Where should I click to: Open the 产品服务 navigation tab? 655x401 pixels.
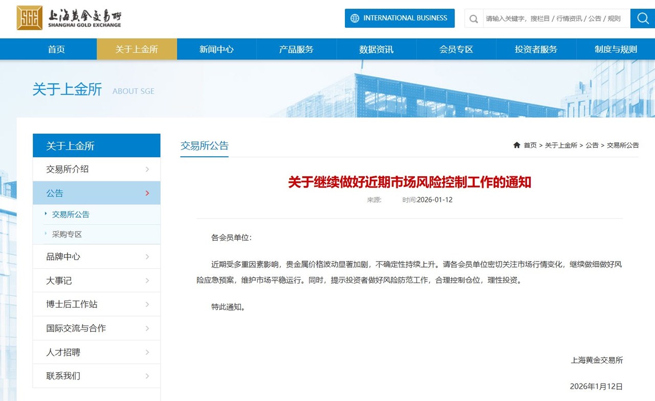click(x=296, y=50)
